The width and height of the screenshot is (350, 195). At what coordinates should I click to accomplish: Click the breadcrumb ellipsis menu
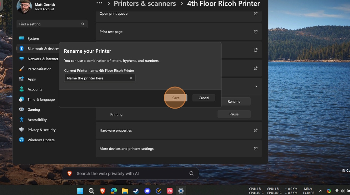click(x=99, y=3)
